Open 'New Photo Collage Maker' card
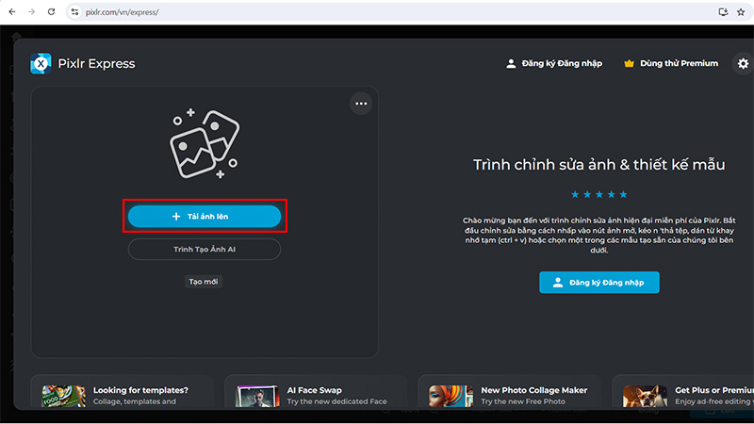The image size is (754, 424). tap(510, 396)
